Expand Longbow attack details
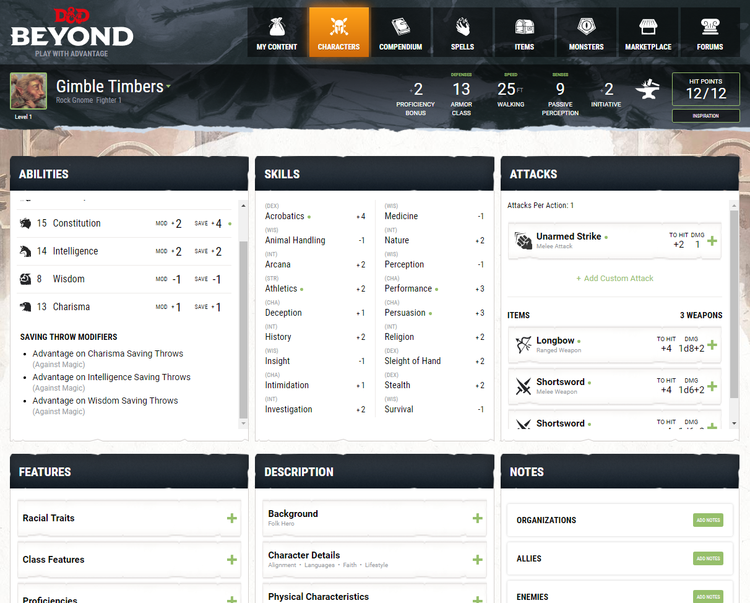750x603 pixels. pyautogui.click(x=712, y=345)
